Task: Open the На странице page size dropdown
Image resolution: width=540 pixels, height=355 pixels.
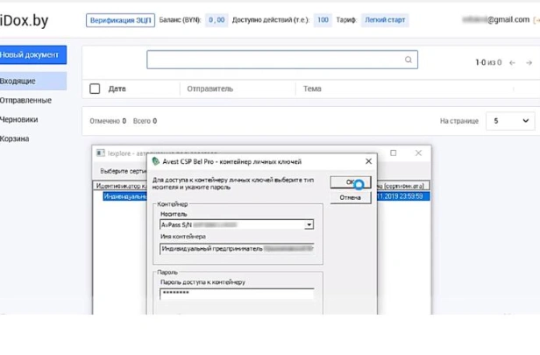Action: 510,121
